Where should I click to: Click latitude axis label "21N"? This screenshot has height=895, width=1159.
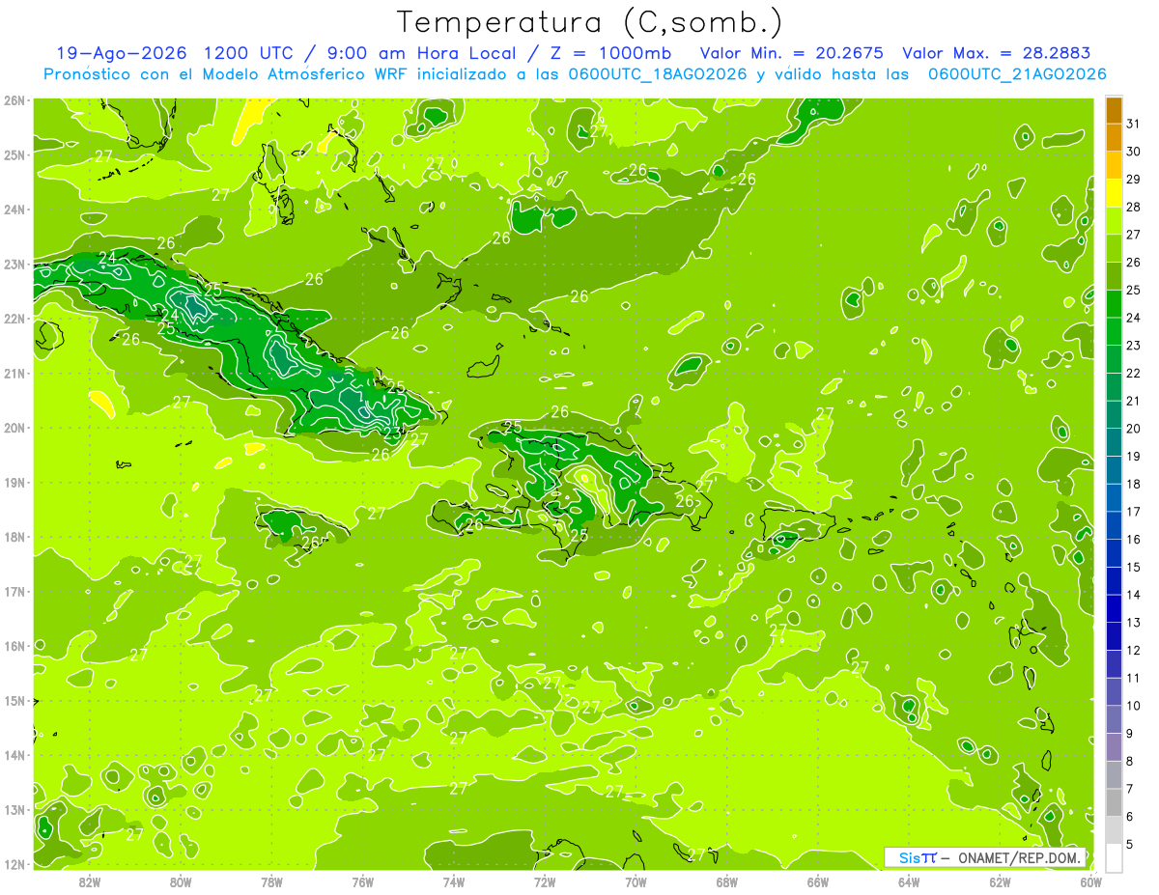point(14,373)
